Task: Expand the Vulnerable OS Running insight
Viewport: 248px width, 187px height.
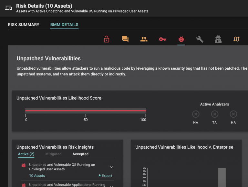Action: coord(111,167)
